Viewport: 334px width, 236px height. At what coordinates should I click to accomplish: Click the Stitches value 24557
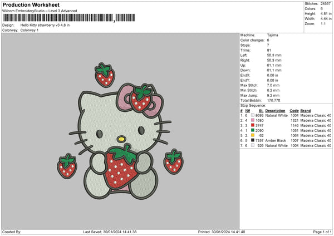pyautogui.click(x=326, y=4)
